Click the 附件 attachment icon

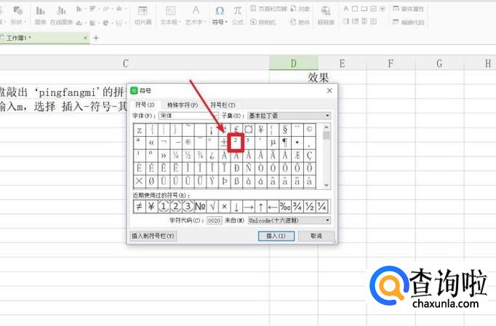pos(300,22)
